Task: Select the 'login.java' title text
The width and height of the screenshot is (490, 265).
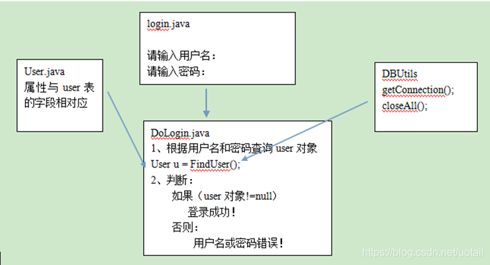Action: coord(168,25)
